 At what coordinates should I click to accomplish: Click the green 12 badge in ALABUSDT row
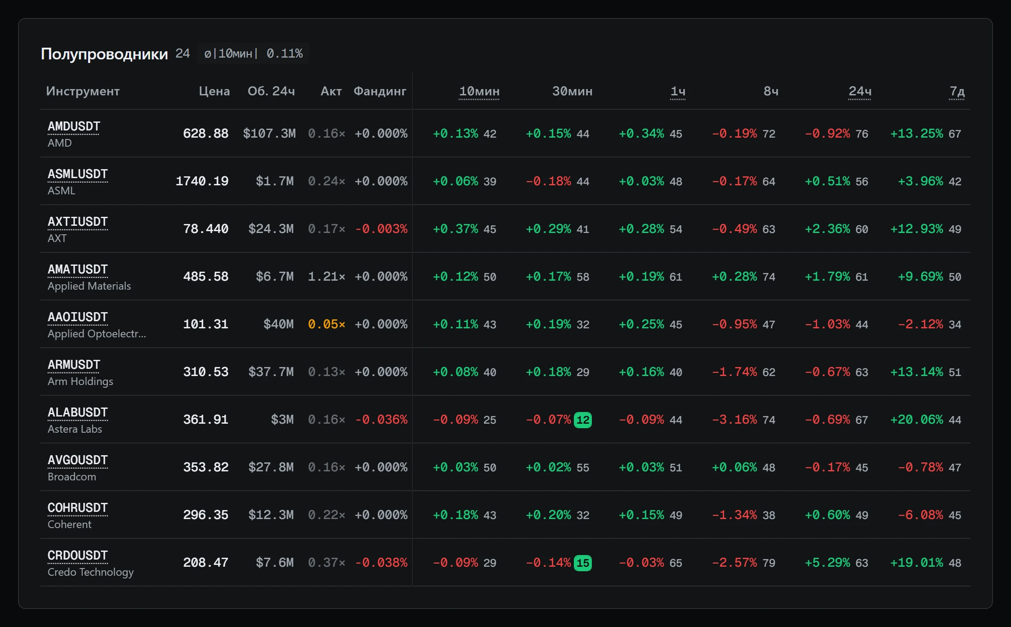coord(583,420)
